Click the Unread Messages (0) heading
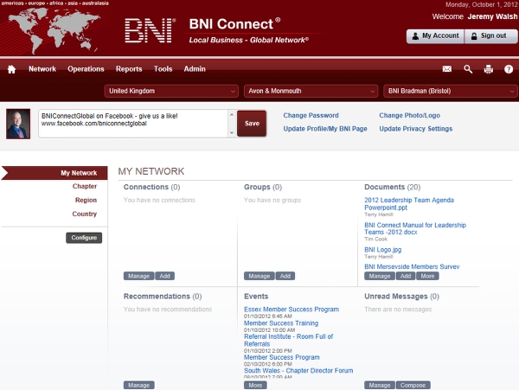Image resolution: width=519 pixels, height=390 pixels. (401, 296)
